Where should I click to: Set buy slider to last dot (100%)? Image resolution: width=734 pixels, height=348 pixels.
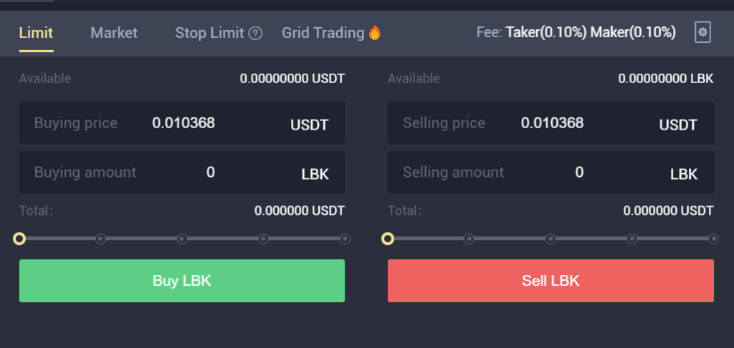[345, 238]
